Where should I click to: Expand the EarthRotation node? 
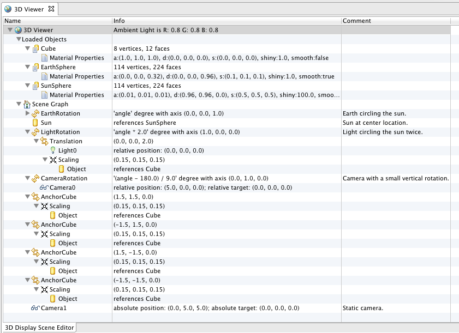27,113
